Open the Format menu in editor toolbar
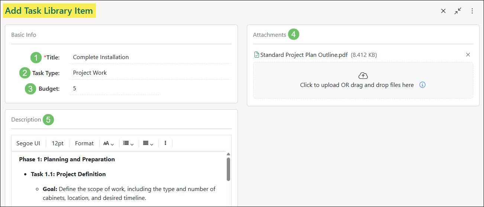Image resolution: width=484 pixels, height=207 pixels. [84, 143]
